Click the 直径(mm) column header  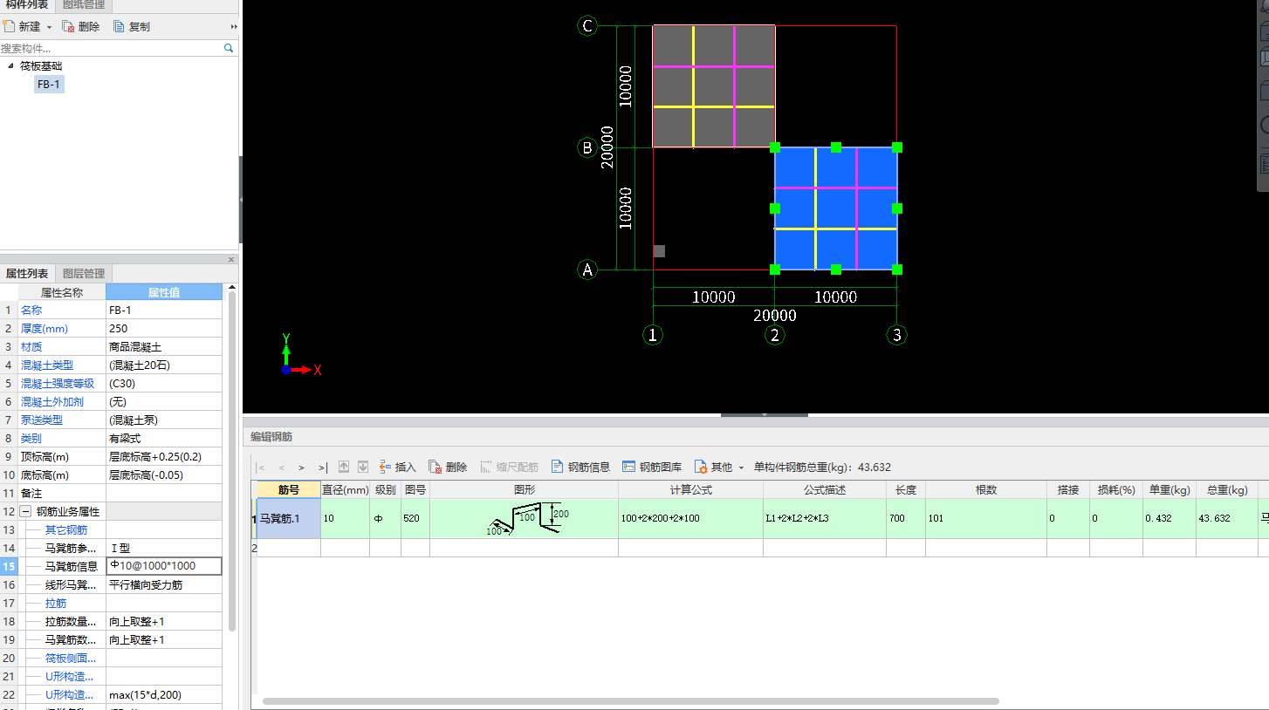(346, 490)
